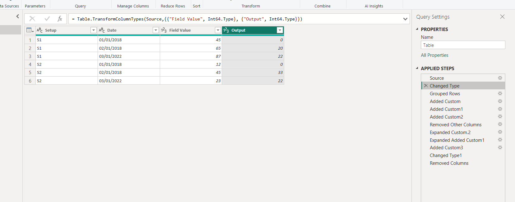
Task: Open the Date column filter dropdown
Action: pyautogui.click(x=156, y=30)
